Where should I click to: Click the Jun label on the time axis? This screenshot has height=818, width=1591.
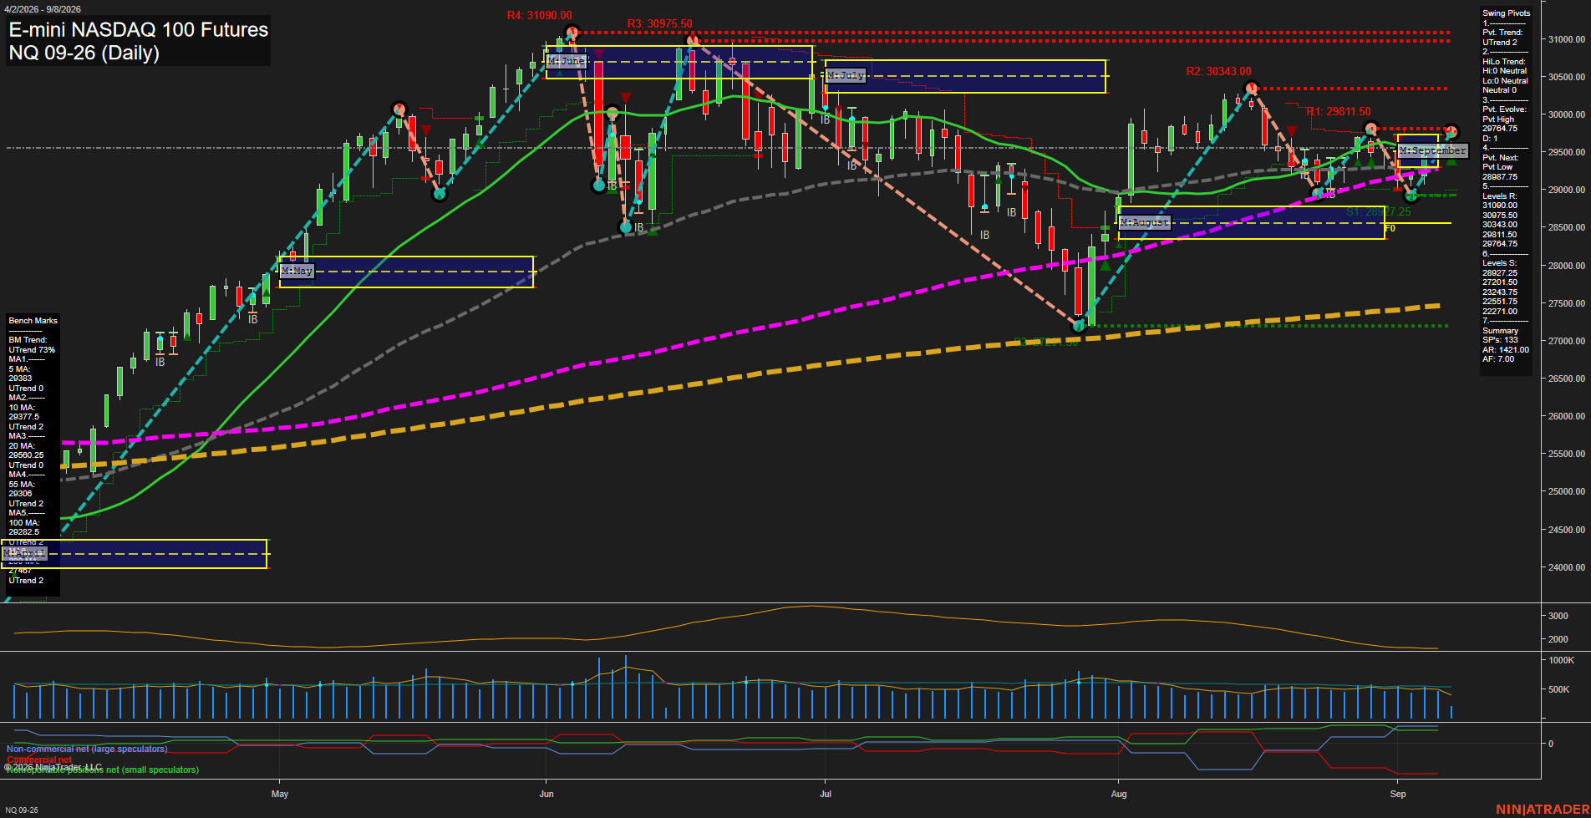[x=546, y=794]
